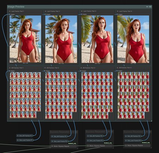Click collapse dot on Get_Last Frame P3
The image size is (159, 153).
point(88,140)
